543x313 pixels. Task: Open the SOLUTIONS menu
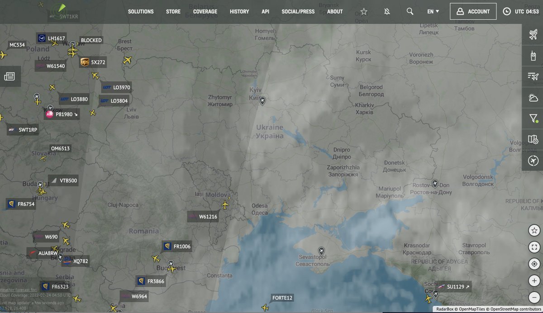(141, 11)
